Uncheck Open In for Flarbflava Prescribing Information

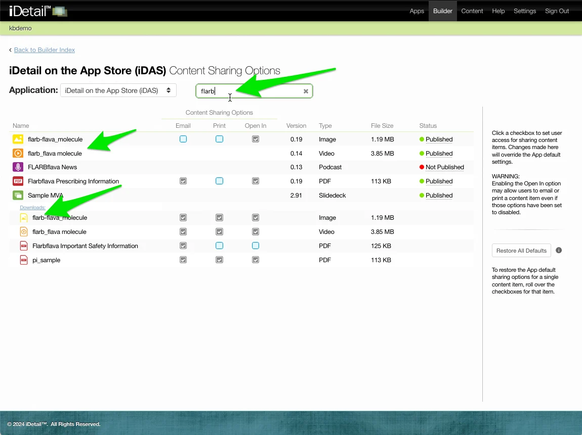tap(256, 181)
